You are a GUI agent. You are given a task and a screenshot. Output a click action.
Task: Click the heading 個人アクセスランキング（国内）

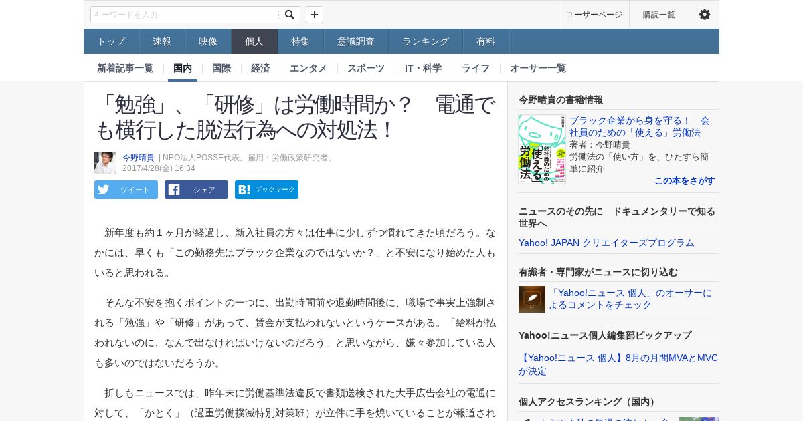coord(589,402)
